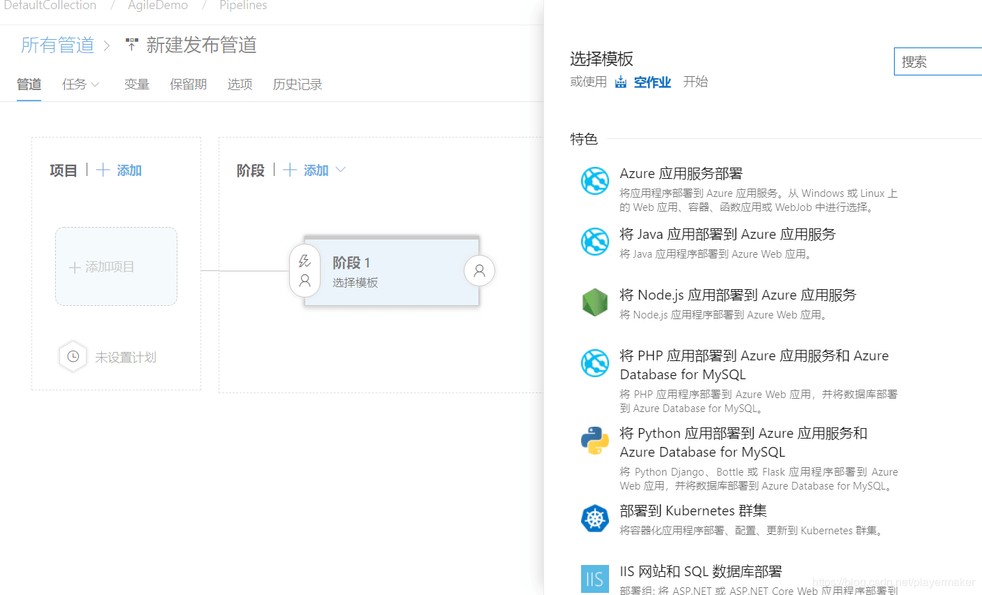Click the template 搜索 input field
The width and height of the screenshot is (982, 595).
(938, 61)
